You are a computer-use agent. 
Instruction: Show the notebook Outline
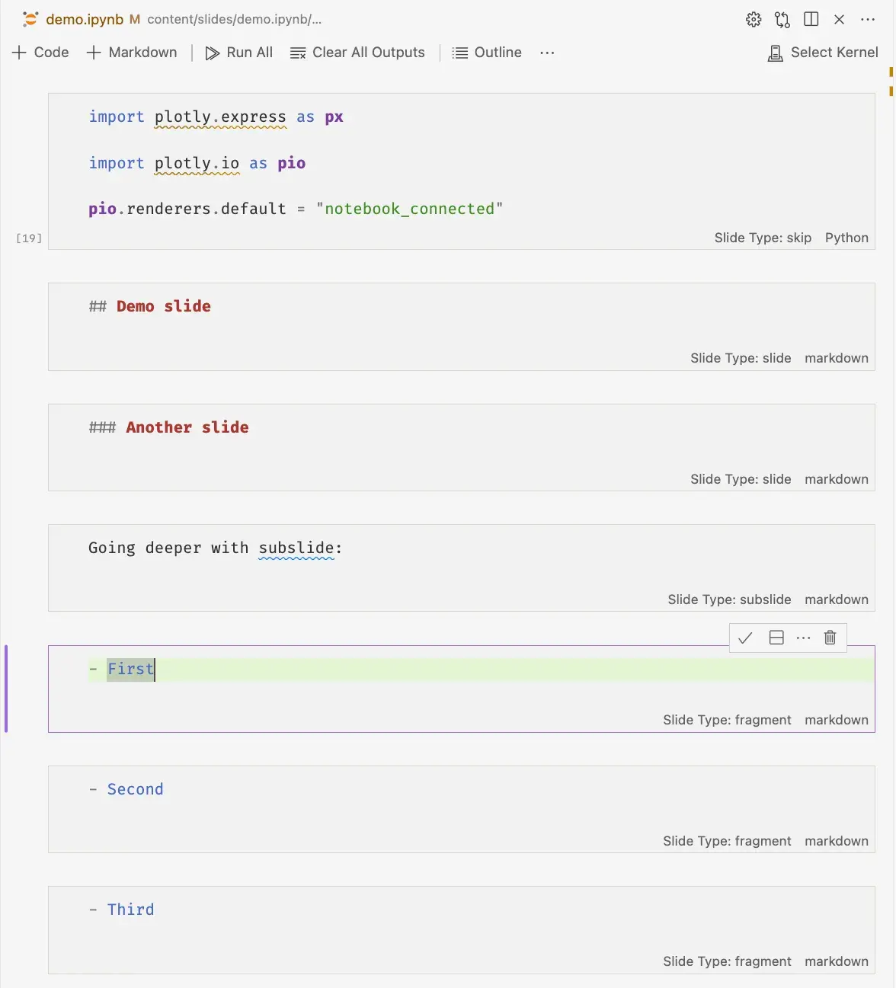(487, 53)
